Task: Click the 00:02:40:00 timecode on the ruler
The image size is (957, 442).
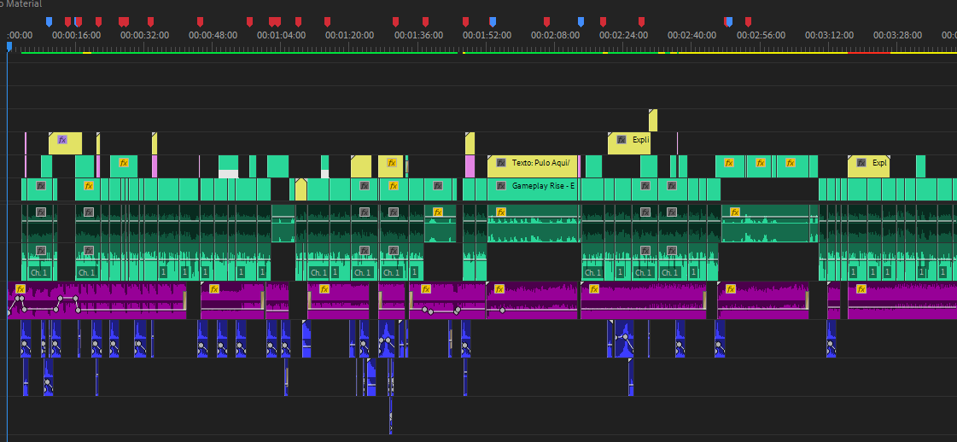Action: [692, 35]
